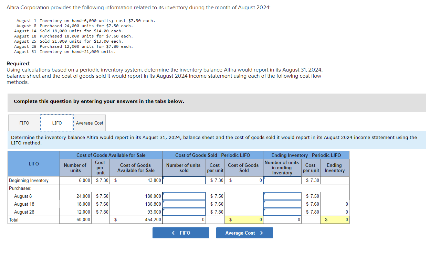Click the total number of units sold cell
The width and height of the screenshot is (440, 259).
pyautogui.click(x=184, y=219)
